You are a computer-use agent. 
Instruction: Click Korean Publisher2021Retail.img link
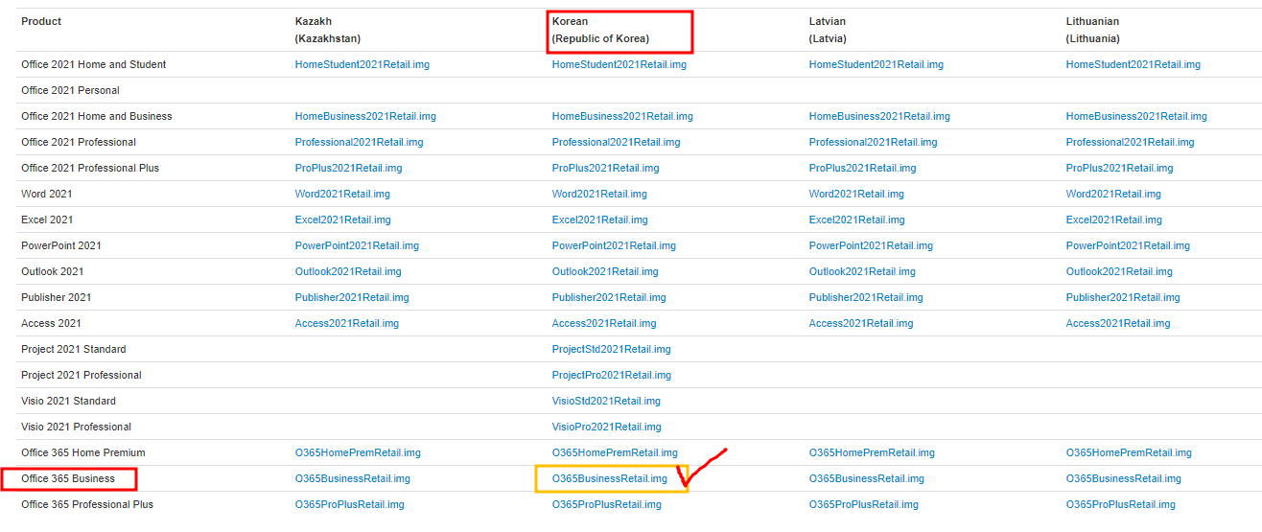609,297
